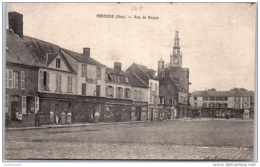The image size is (260, 167).
Task: Click the chimney above the MEUBLES building
Action: click(86, 52)
